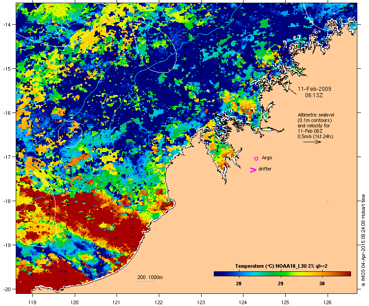Click the '06:13Z' time text

314,95
